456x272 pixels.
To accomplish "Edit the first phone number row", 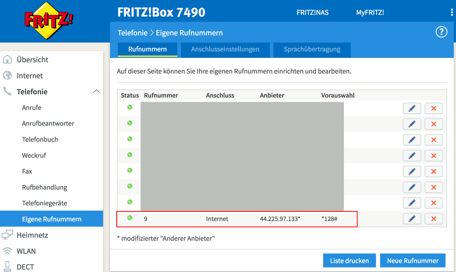I will click(412, 109).
